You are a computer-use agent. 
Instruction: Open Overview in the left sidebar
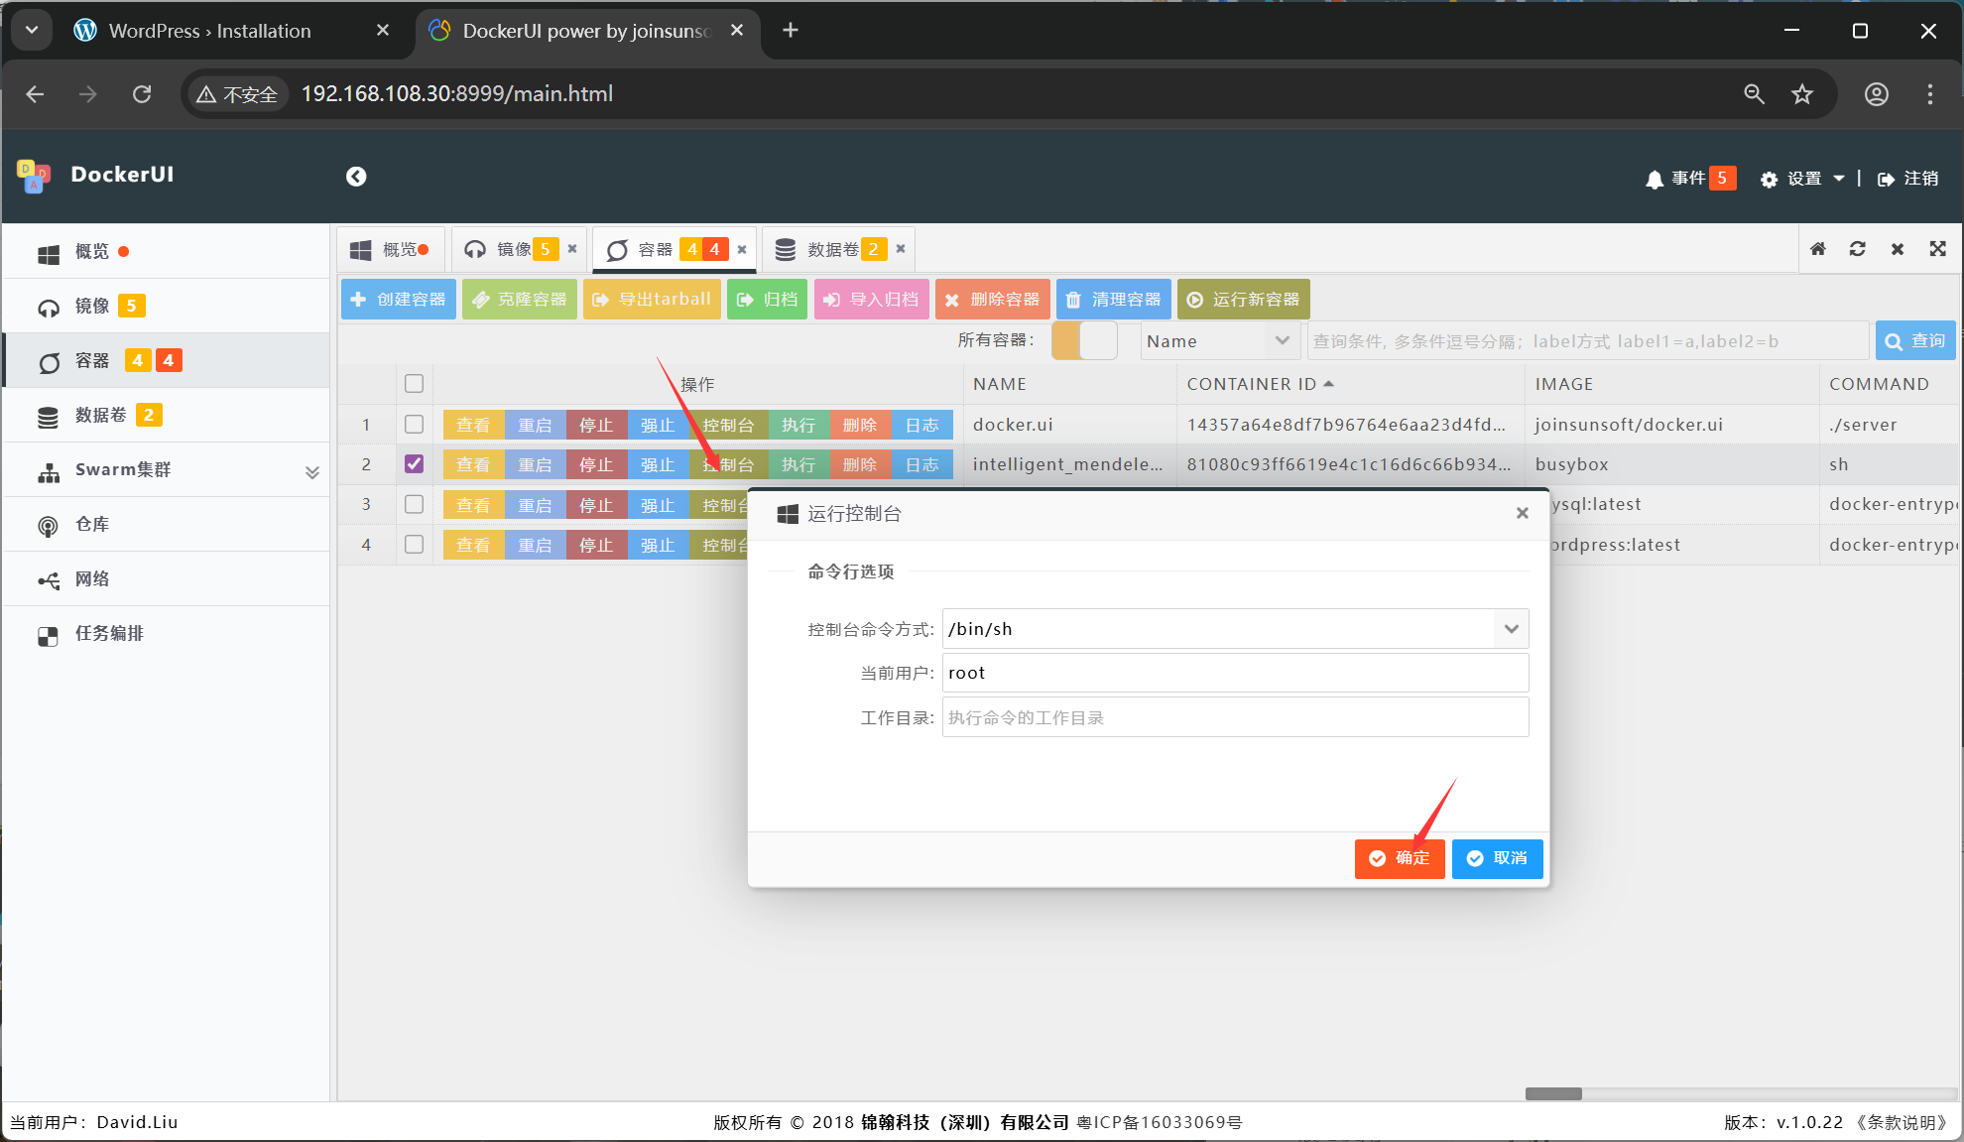coord(167,252)
